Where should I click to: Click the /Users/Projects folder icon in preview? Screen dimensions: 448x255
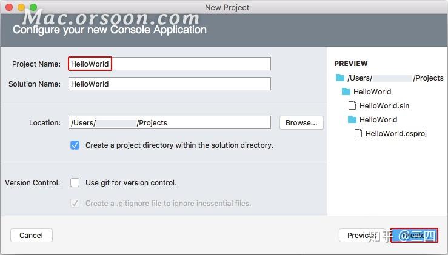(339, 78)
